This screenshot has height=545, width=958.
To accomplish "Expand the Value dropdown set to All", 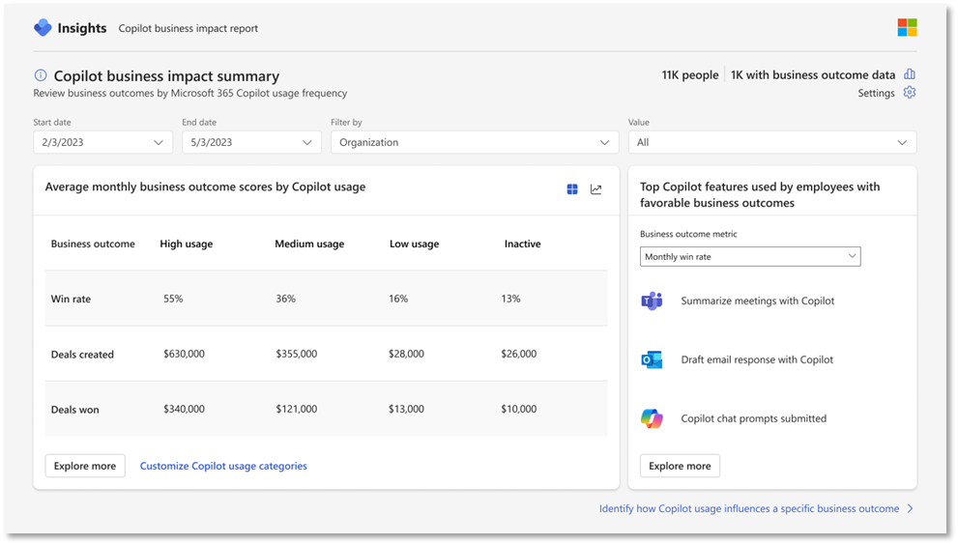I will tap(771, 142).
